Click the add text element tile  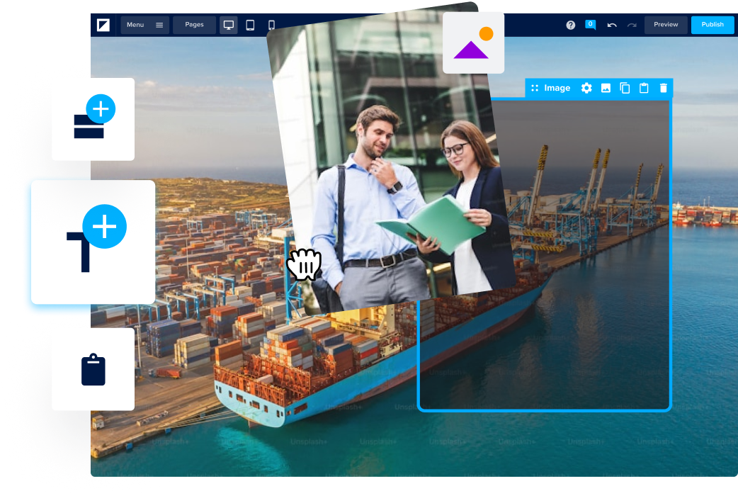93,242
